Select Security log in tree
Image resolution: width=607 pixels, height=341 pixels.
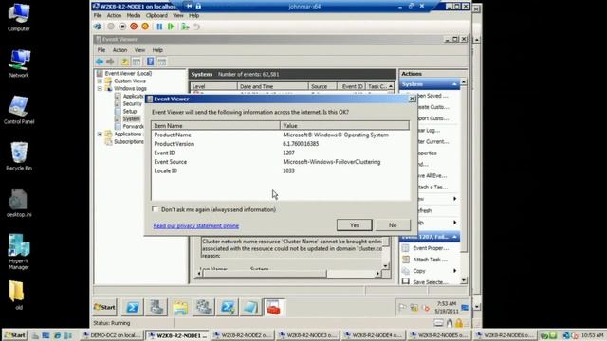[x=133, y=103]
